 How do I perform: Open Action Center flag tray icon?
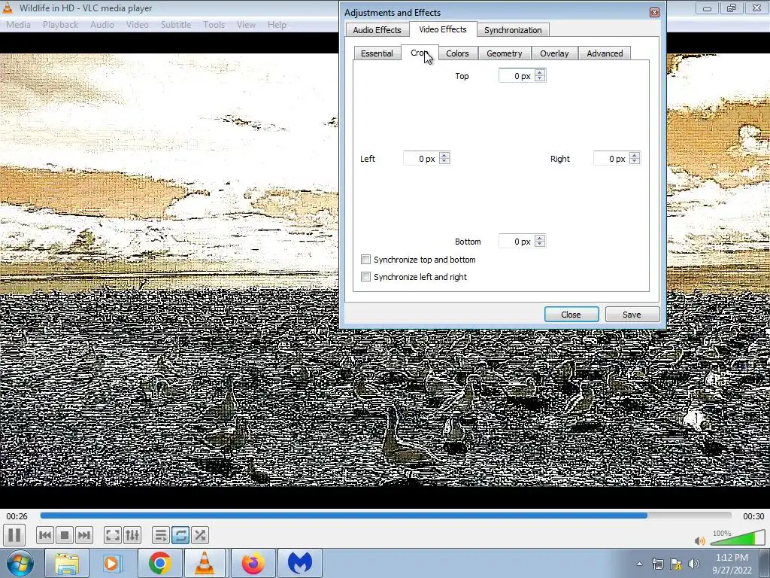coord(676,564)
